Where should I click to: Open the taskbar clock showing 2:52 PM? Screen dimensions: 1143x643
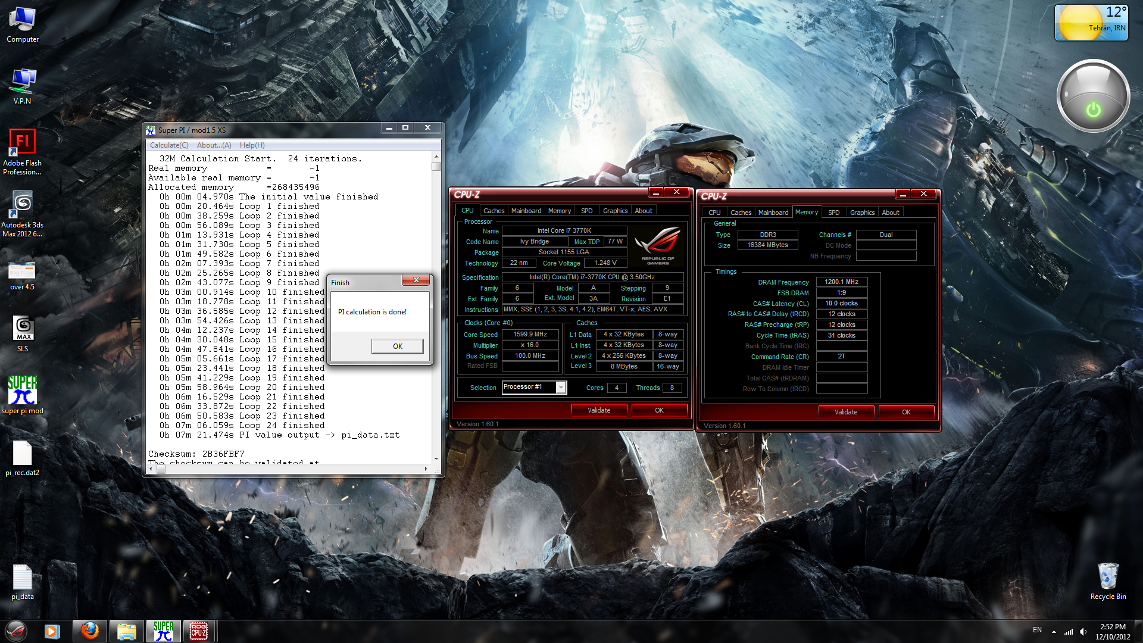point(1112,631)
